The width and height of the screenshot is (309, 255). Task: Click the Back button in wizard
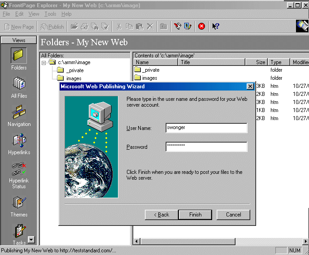pos(161,215)
